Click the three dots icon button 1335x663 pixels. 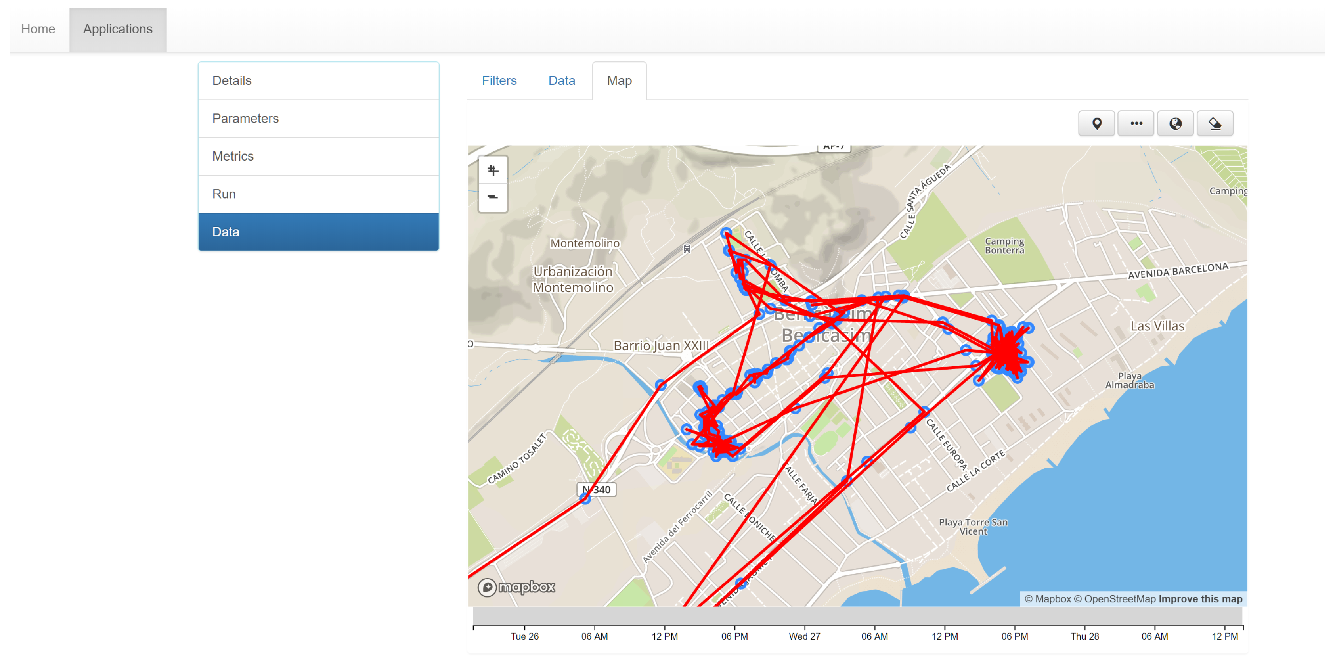1136,123
